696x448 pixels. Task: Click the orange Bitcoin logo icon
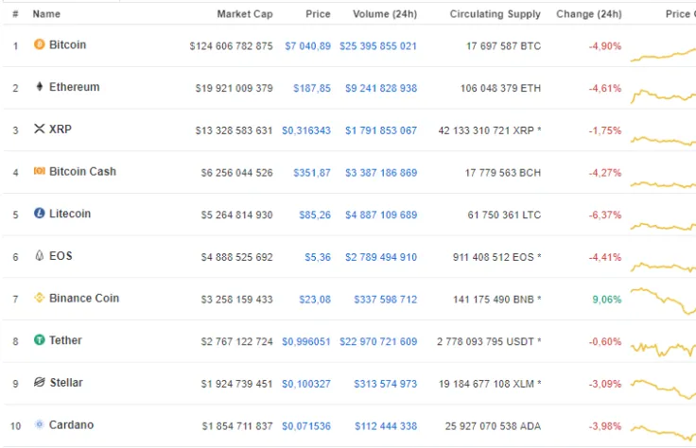point(40,44)
